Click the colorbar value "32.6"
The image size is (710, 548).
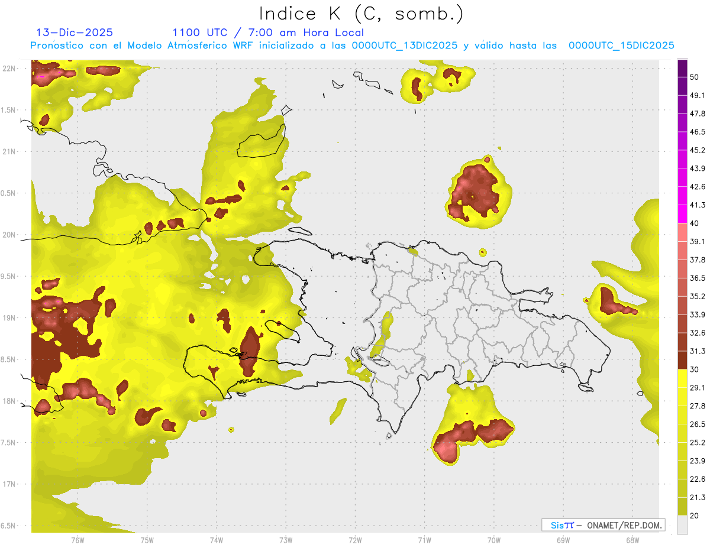click(698, 333)
